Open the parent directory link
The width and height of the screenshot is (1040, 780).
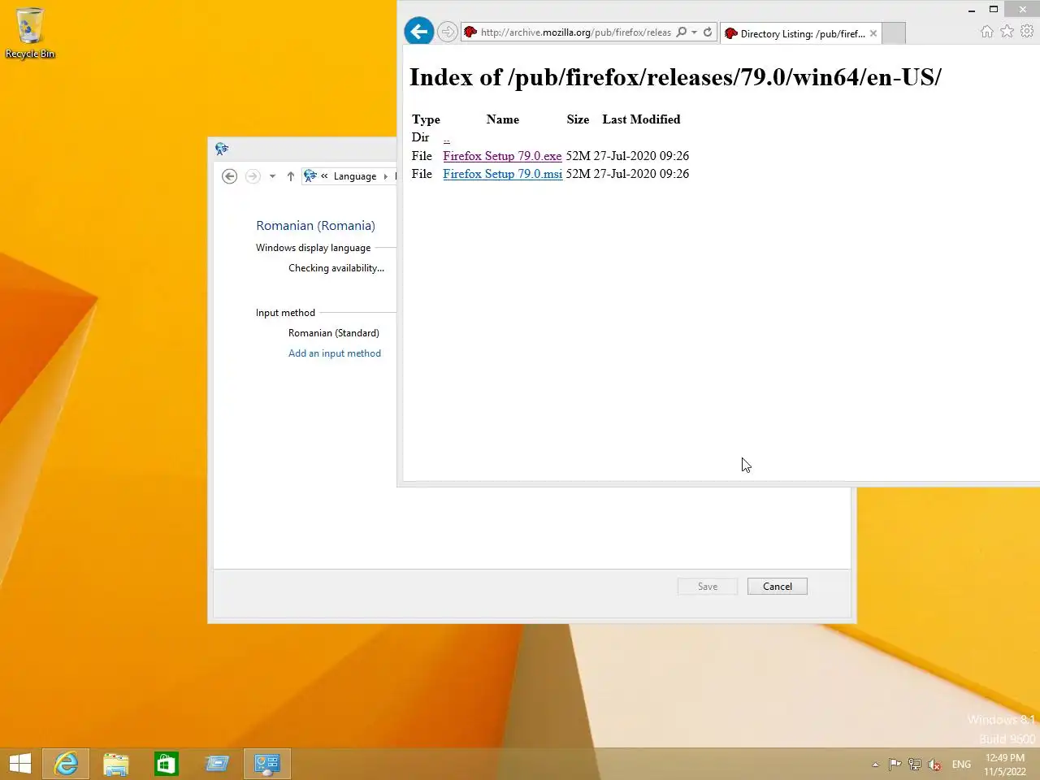[446, 138]
